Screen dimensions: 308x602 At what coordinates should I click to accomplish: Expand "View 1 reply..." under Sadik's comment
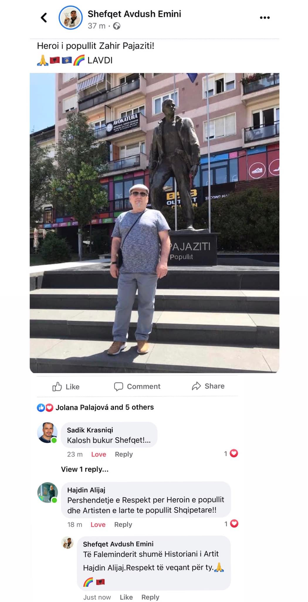pos(85,469)
